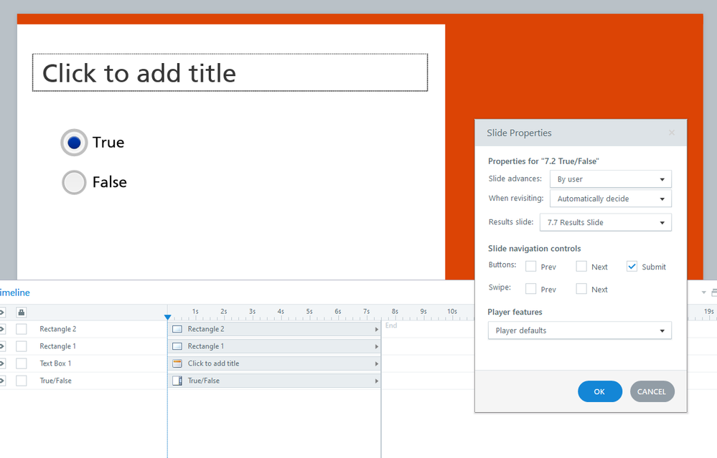The height and width of the screenshot is (458, 717).
Task: Enable the Prev button checkbox
Action: (x=531, y=266)
